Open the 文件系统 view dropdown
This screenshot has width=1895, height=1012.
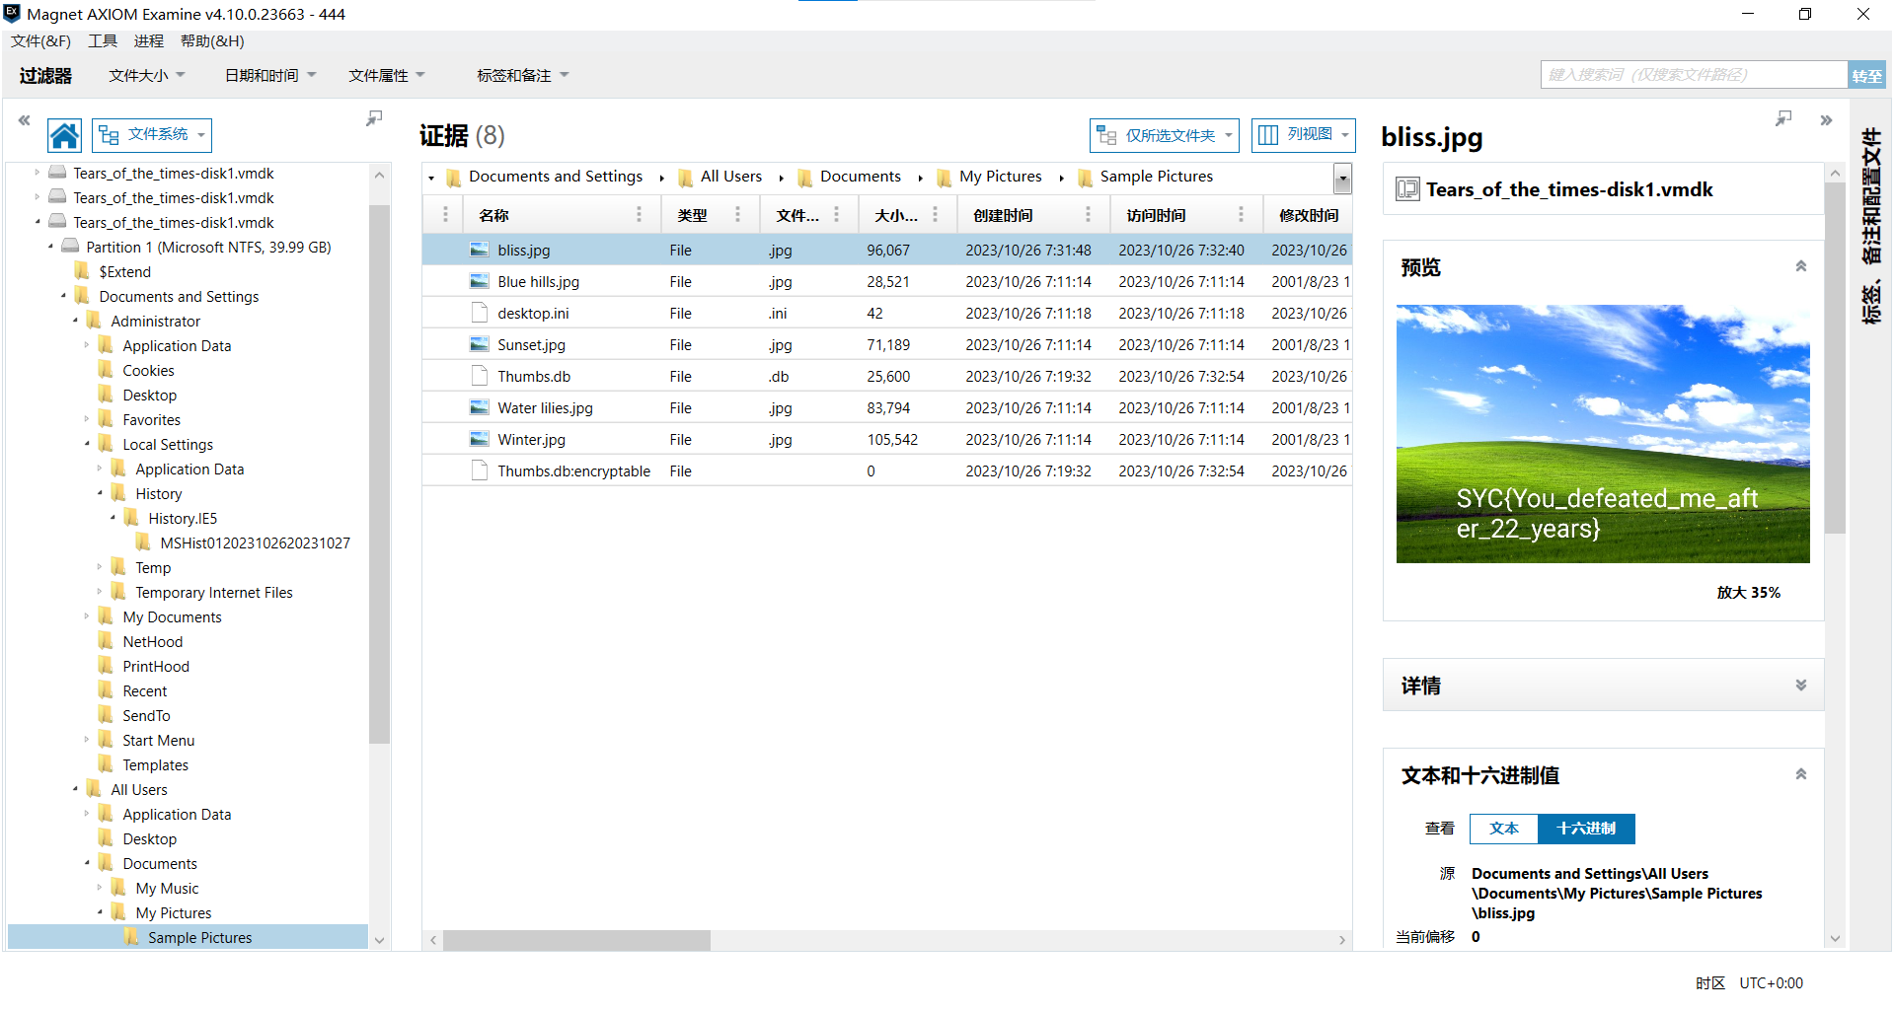152,135
